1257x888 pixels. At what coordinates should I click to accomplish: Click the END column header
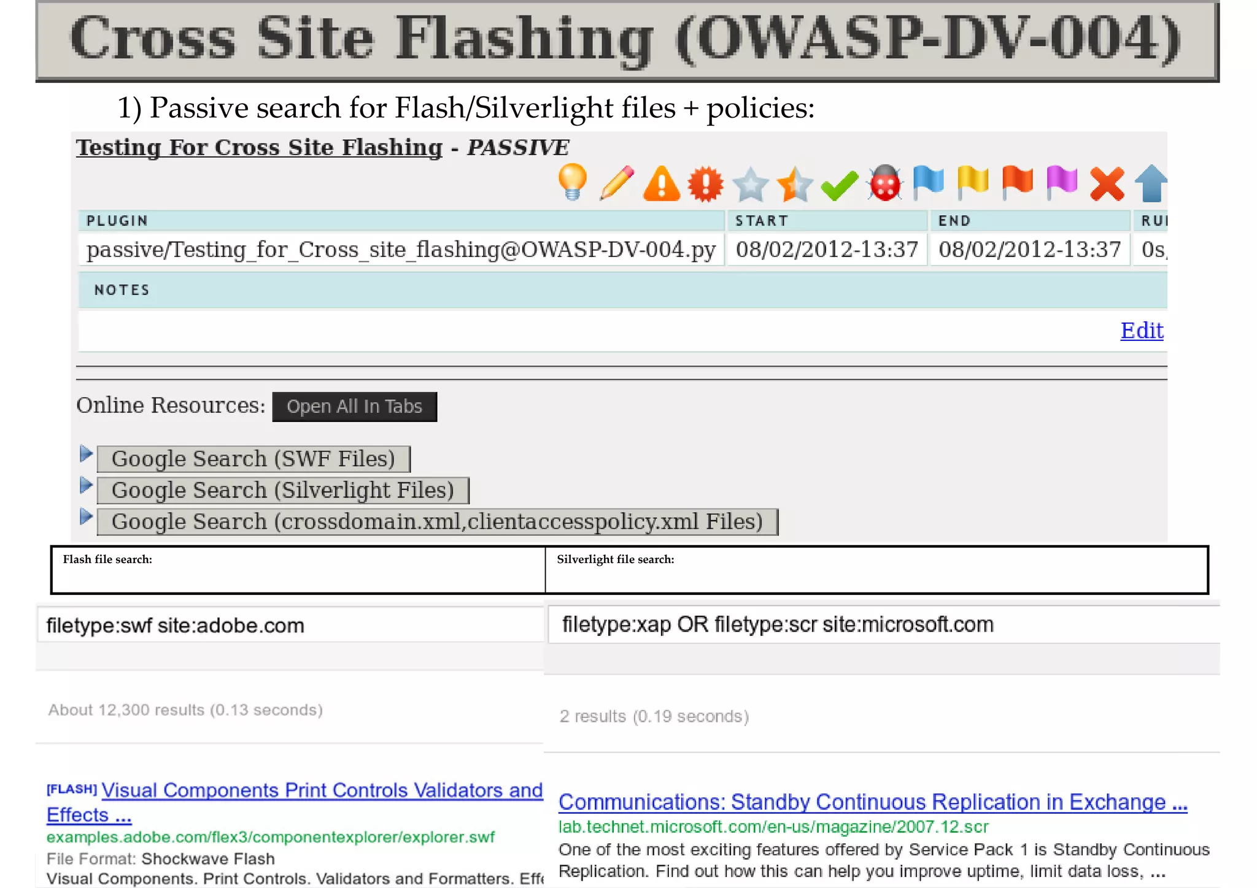(1030, 221)
